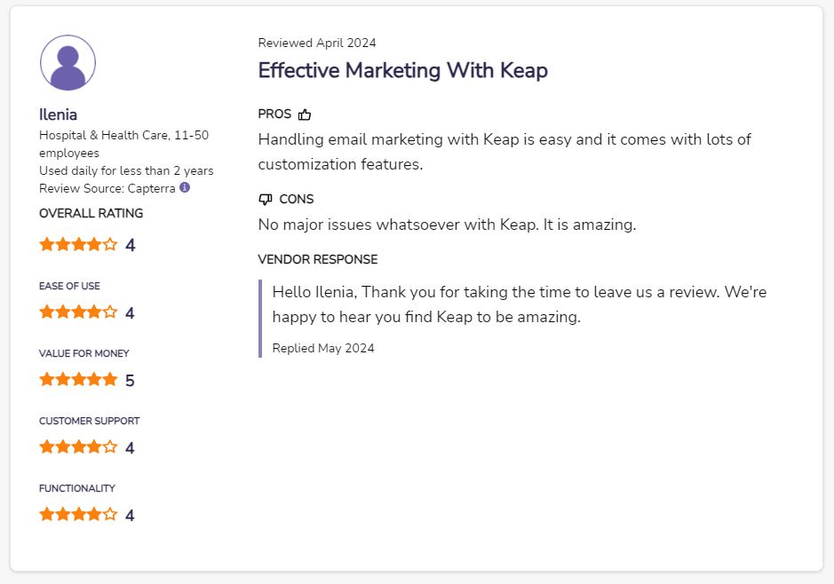The width and height of the screenshot is (834, 584).
Task: Click the Replied May 2024 date
Action: (323, 348)
